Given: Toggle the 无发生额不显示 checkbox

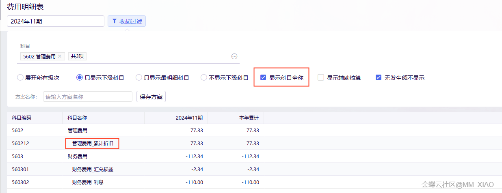Looking at the screenshot, I should tap(379, 77).
